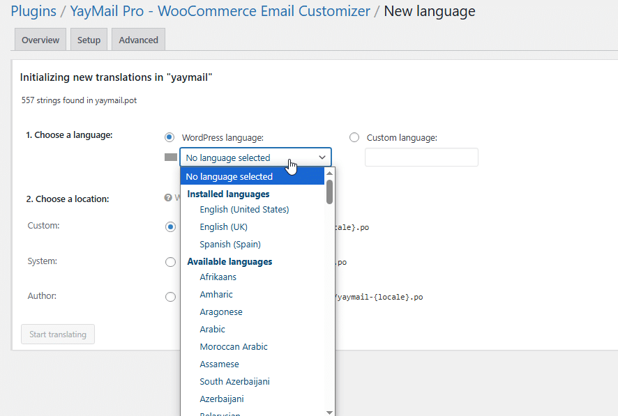
Task: Click the '1. Choose a language:' label
Action: pos(69,135)
